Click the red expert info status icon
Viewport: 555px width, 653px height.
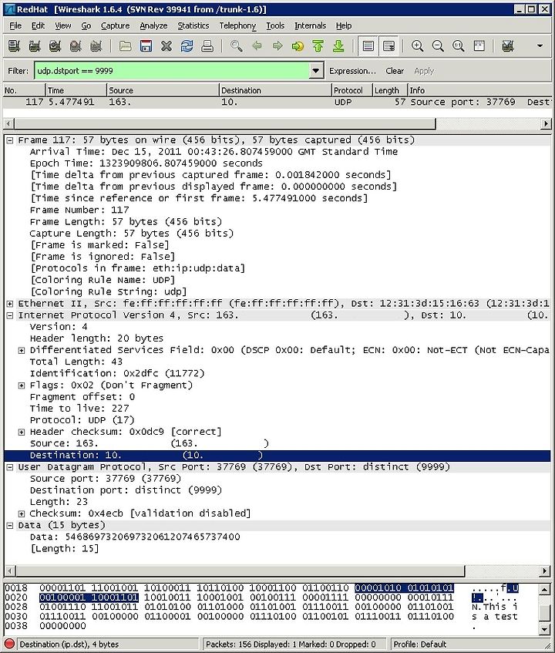click(9, 644)
